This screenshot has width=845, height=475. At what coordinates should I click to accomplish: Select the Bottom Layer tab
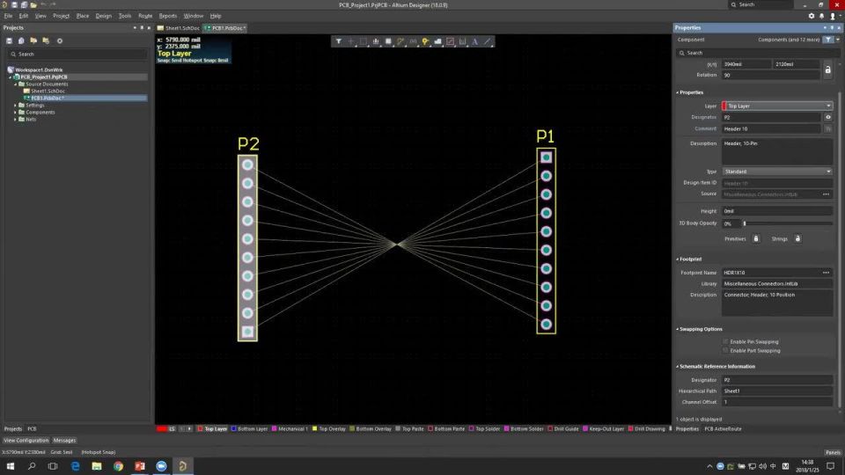click(x=249, y=428)
